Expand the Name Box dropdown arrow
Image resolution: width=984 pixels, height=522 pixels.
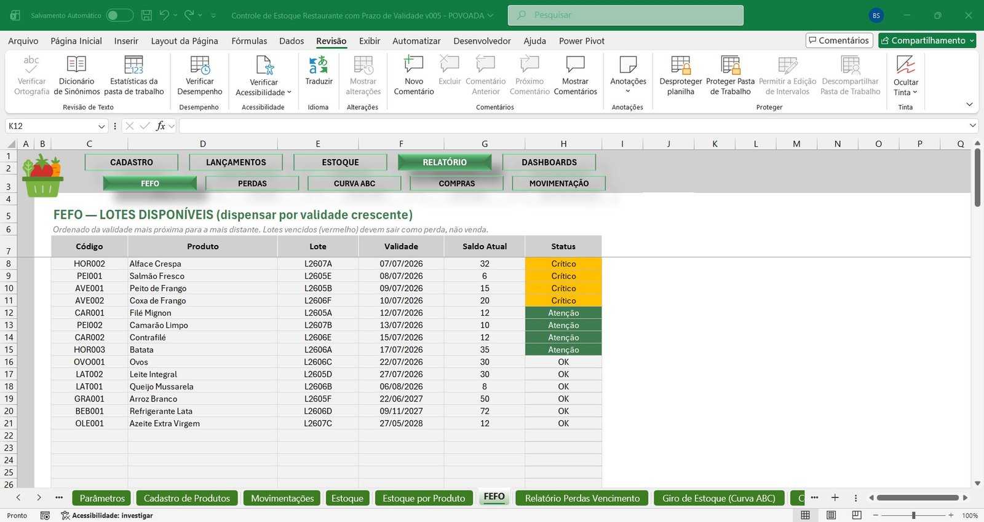point(102,126)
